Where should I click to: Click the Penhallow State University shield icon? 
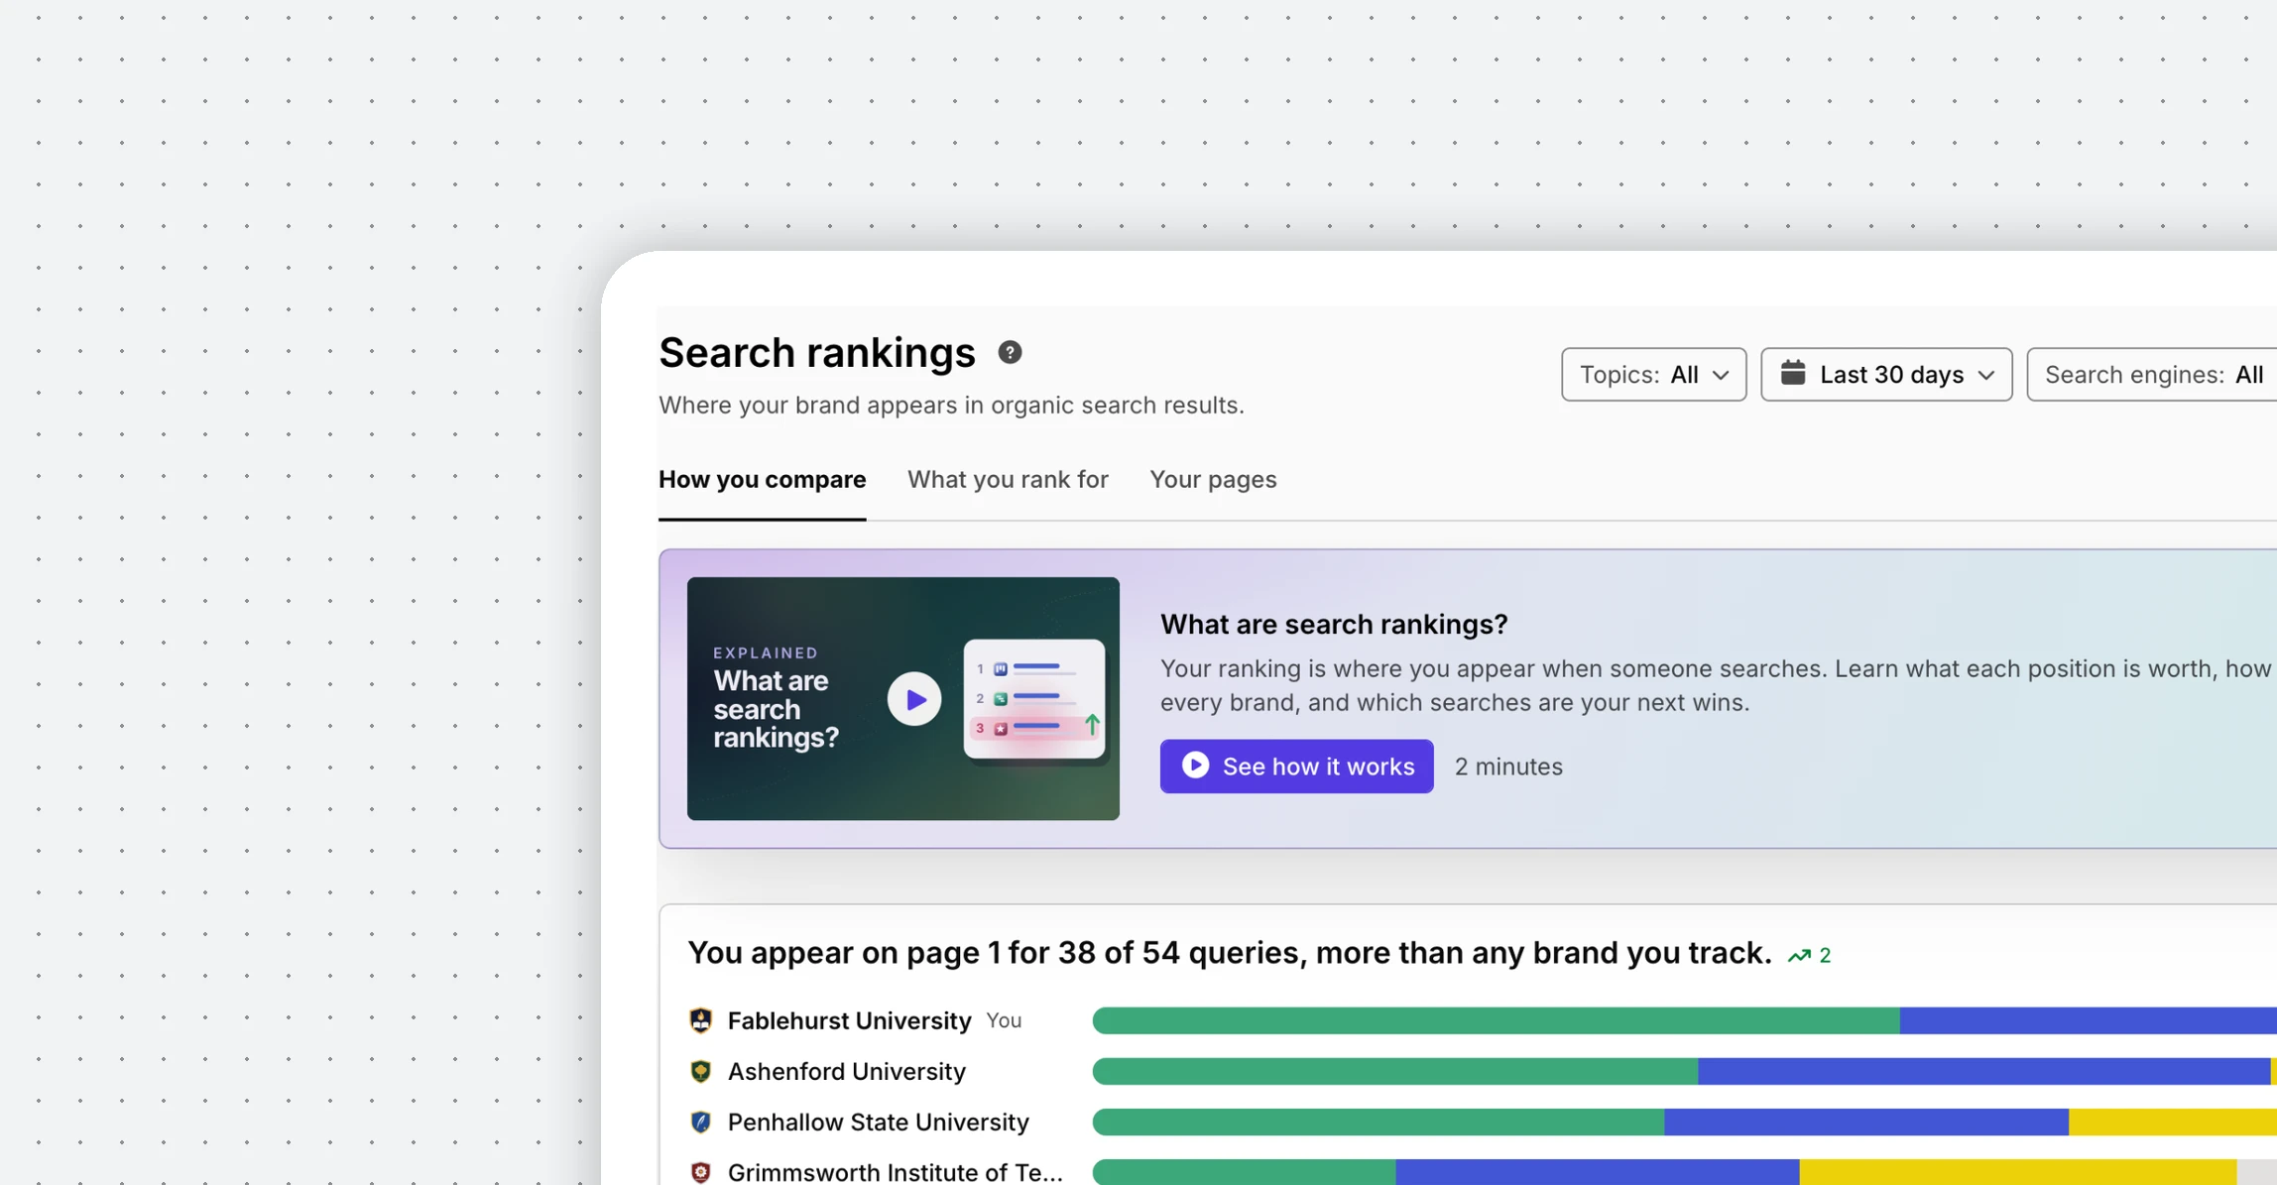700,1122
